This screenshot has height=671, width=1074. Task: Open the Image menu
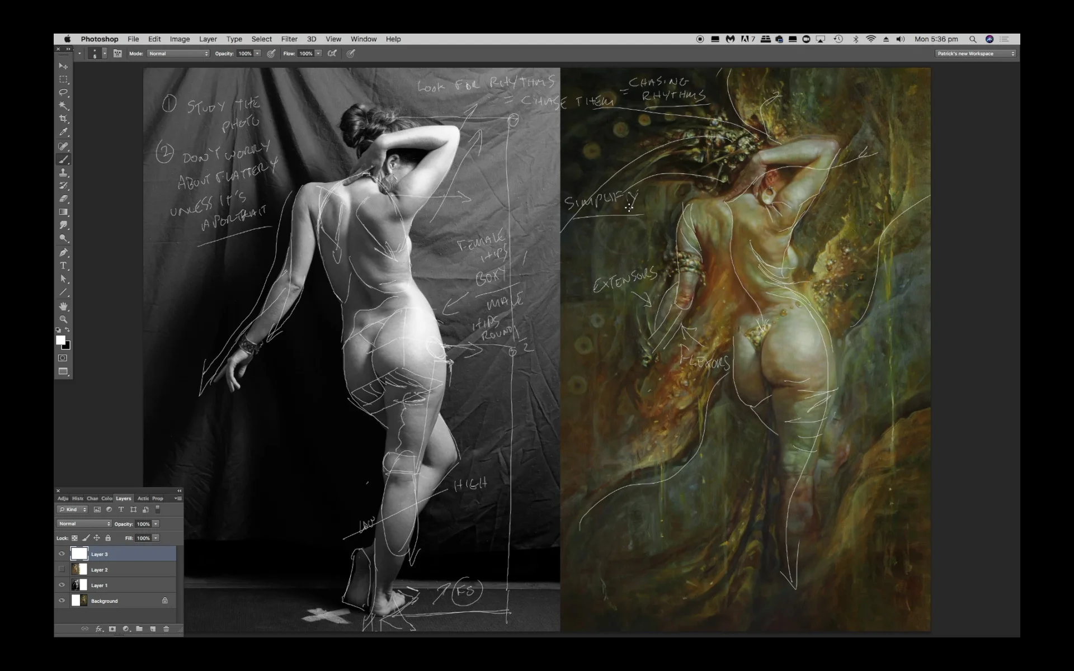pos(180,39)
